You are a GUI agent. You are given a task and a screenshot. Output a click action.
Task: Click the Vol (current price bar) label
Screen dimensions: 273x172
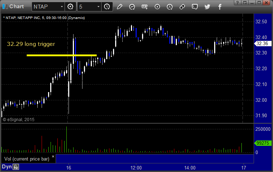(x=27, y=159)
